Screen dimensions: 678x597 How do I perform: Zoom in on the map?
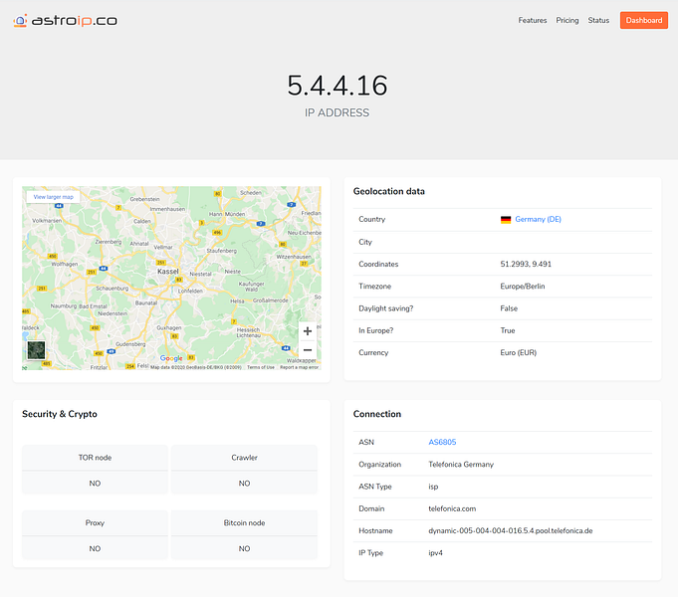coord(308,331)
